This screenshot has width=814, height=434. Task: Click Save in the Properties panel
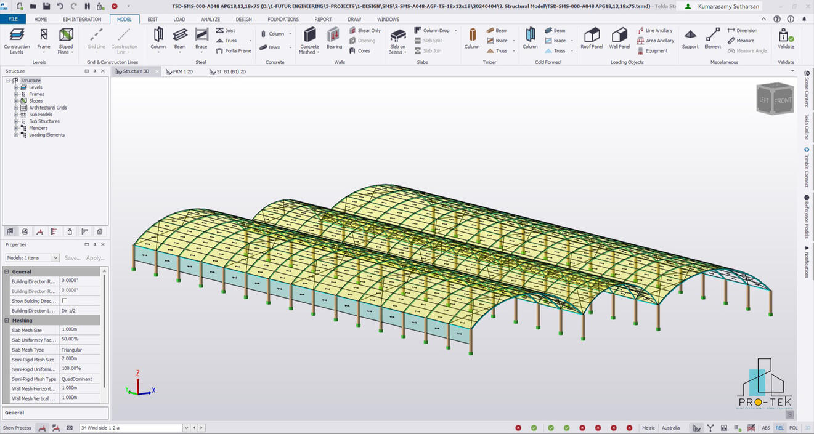pos(72,257)
